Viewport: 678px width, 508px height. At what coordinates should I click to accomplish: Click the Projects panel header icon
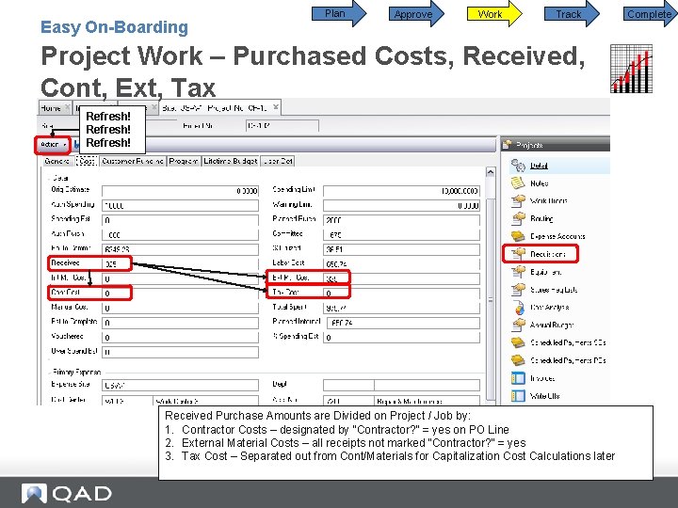pyautogui.click(x=508, y=145)
